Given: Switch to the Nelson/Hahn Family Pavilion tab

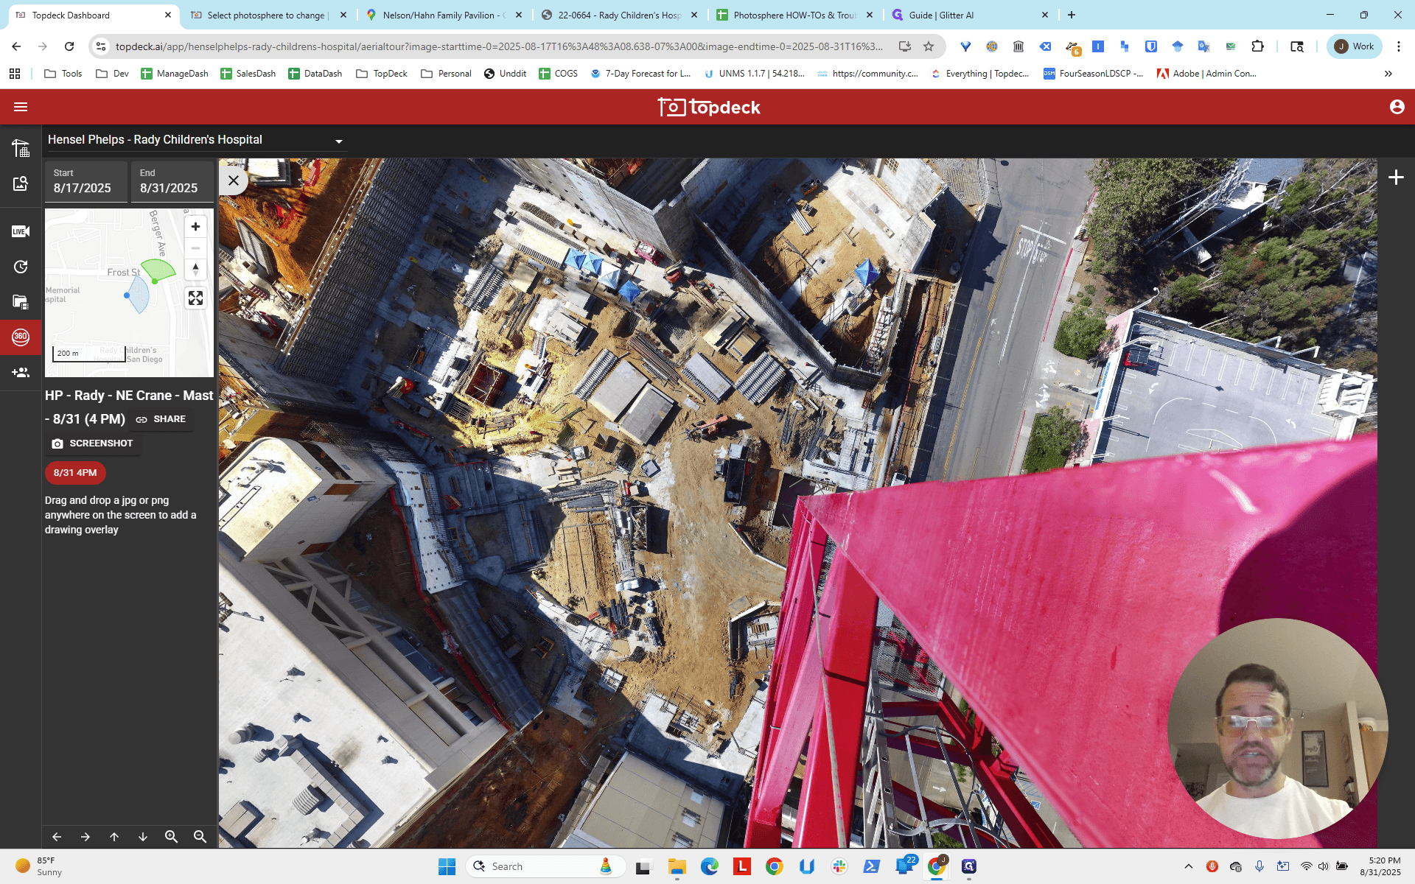Looking at the screenshot, I should click(x=444, y=15).
